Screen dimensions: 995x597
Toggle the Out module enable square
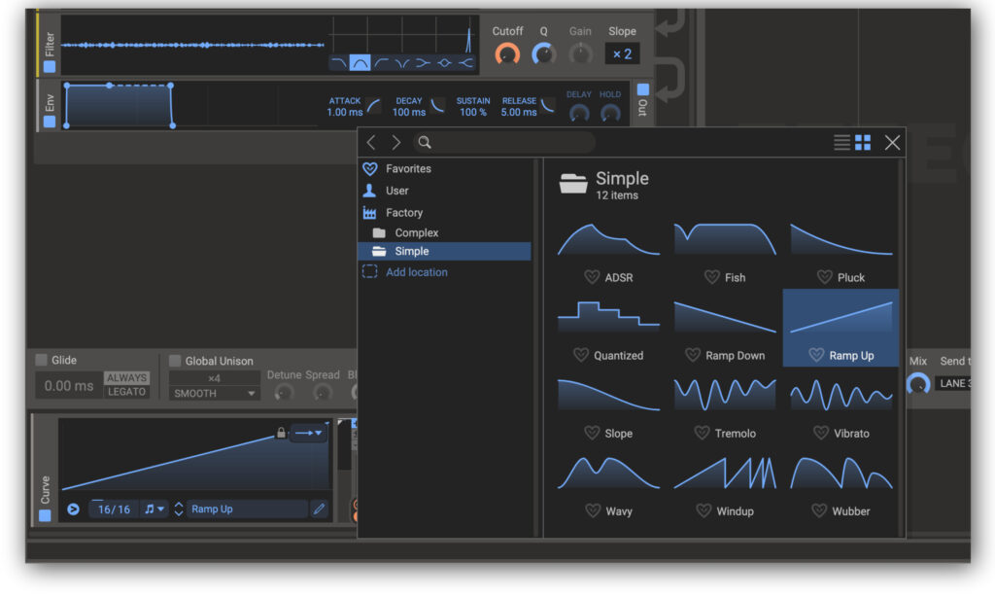643,88
